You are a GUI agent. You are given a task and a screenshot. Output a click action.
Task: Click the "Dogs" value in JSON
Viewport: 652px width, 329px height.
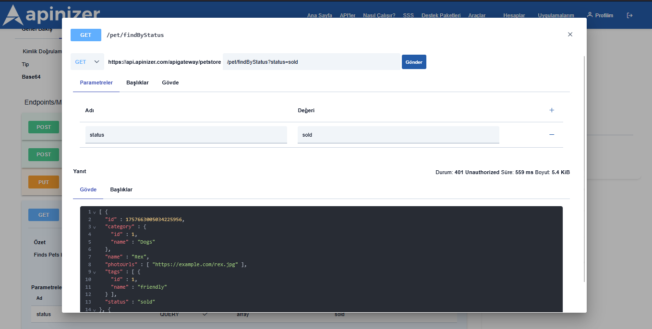coord(146,242)
